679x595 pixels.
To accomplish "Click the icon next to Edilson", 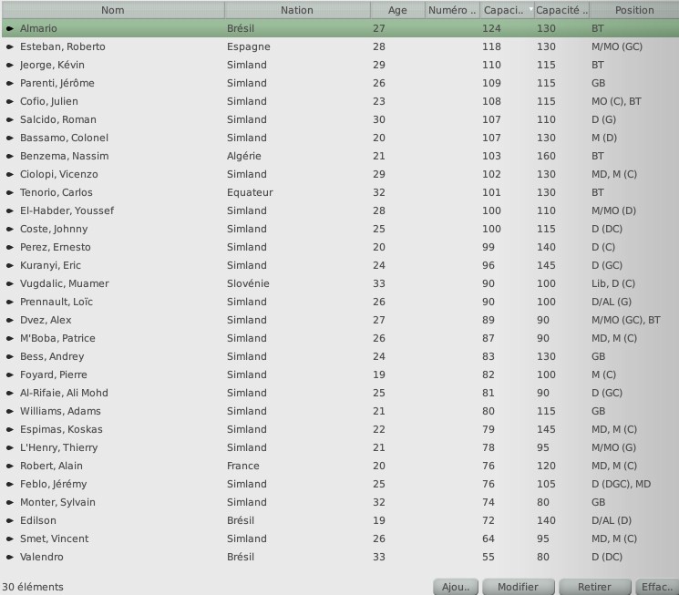I will point(10,521).
